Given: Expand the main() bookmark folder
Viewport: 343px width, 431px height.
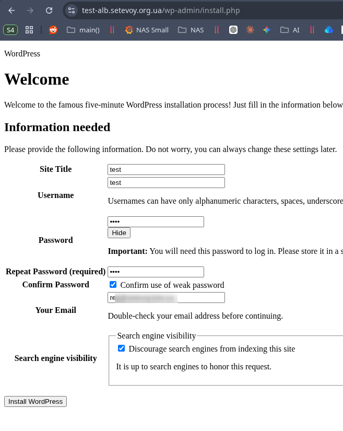Looking at the screenshot, I should pyautogui.click(x=83, y=30).
